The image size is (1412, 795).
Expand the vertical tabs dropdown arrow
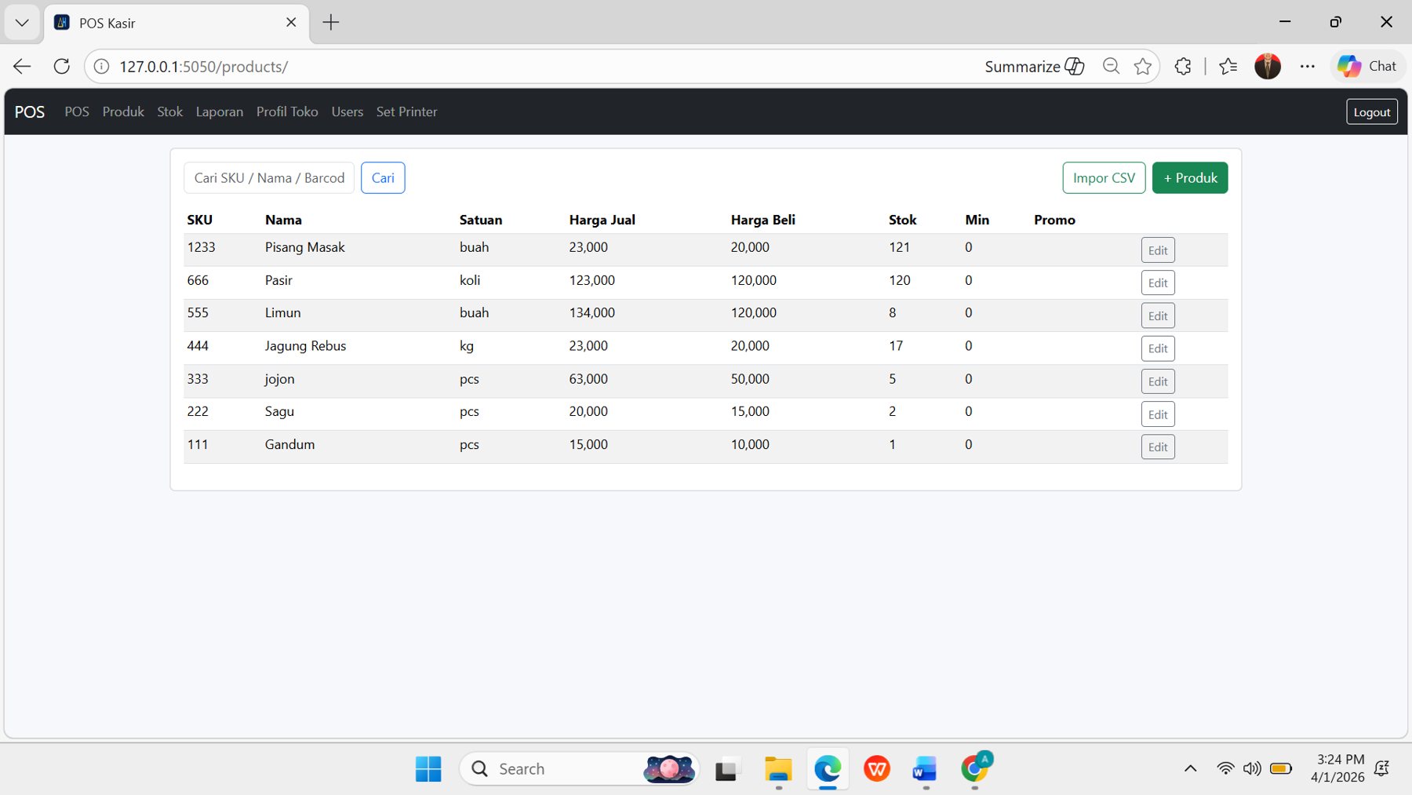[x=21, y=22]
